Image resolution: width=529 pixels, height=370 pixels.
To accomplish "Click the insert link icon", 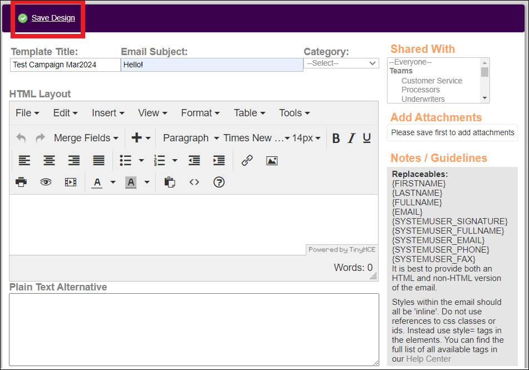I will coord(247,160).
